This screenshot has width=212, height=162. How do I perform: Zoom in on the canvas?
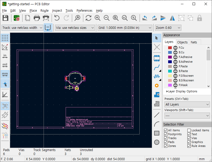pos(98,18)
